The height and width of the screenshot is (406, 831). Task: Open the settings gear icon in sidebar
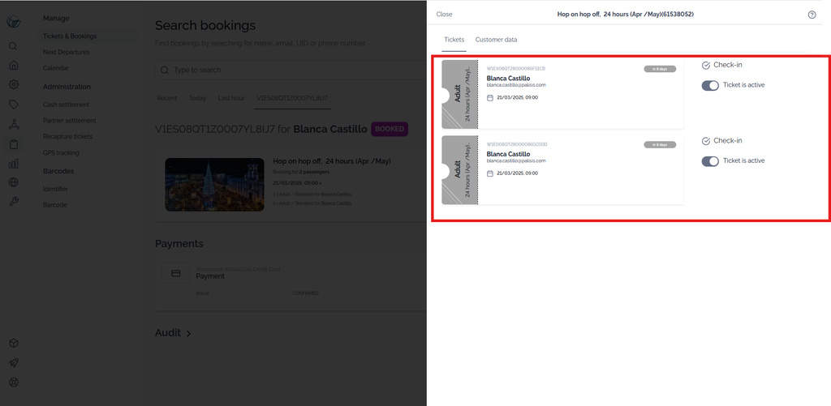click(14, 85)
